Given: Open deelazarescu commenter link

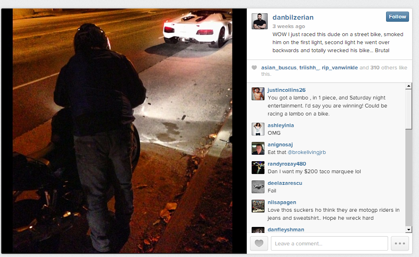Looking at the screenshot, I should point(285,183).
